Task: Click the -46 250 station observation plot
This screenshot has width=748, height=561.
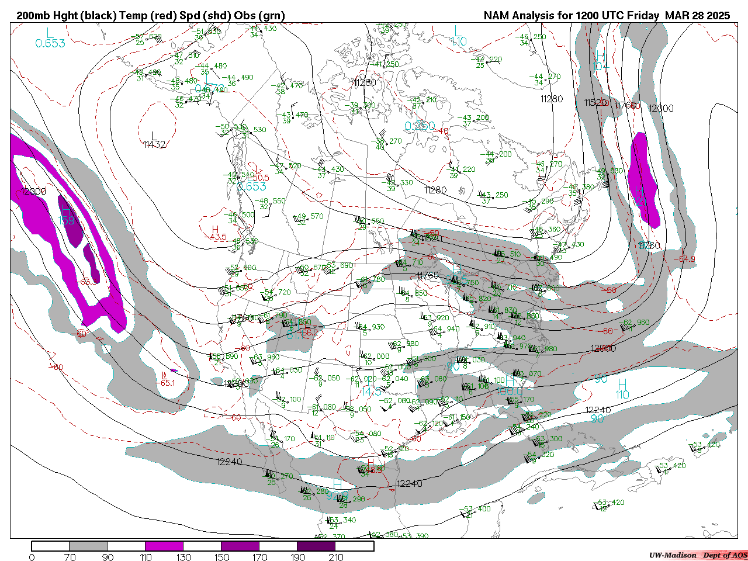Action: [x=531, y=39]
